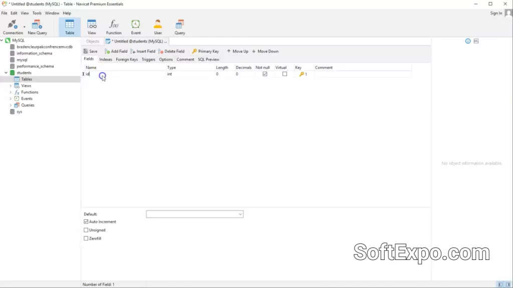Image resolution: width=513 pixels, height=288 pixels.
Task: Toggle the Virtual checkbox for id
Action: pos(285,74)
